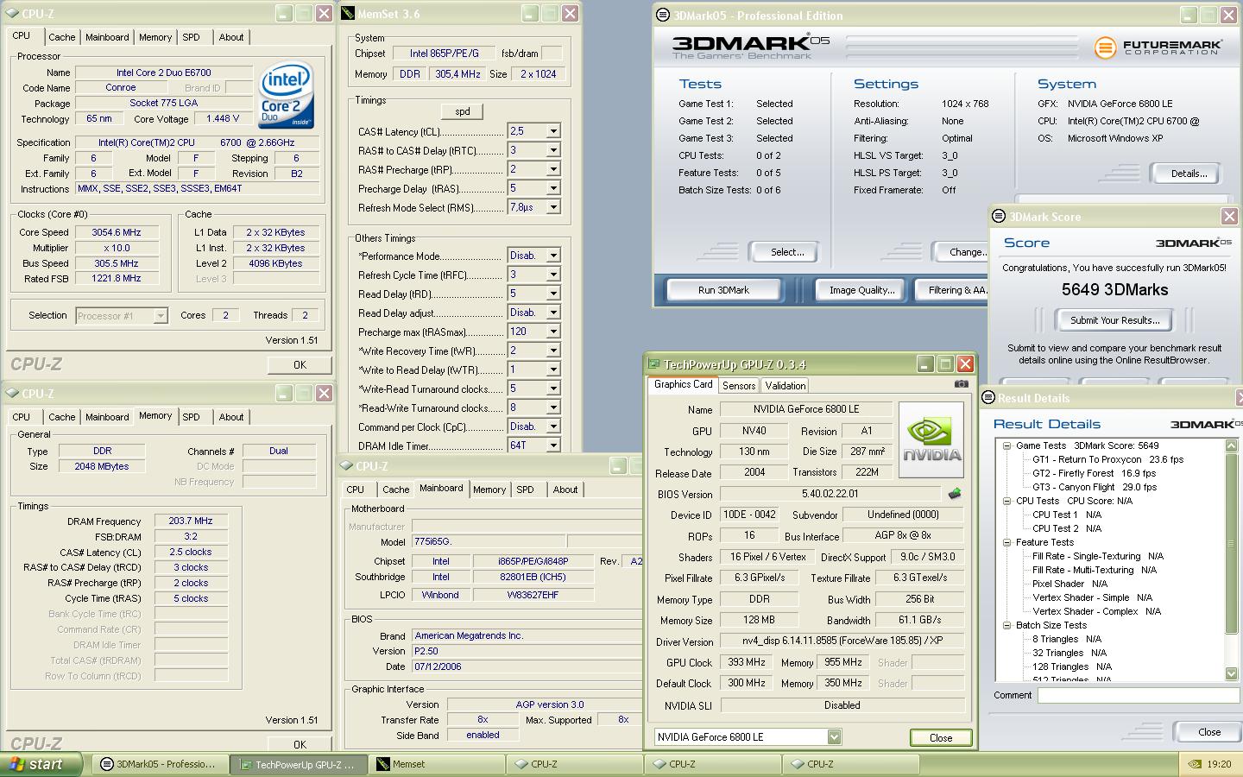This screenshot has height=777, width=1243.
Task: Click spd button in MemSet
Action: point(463,111)
